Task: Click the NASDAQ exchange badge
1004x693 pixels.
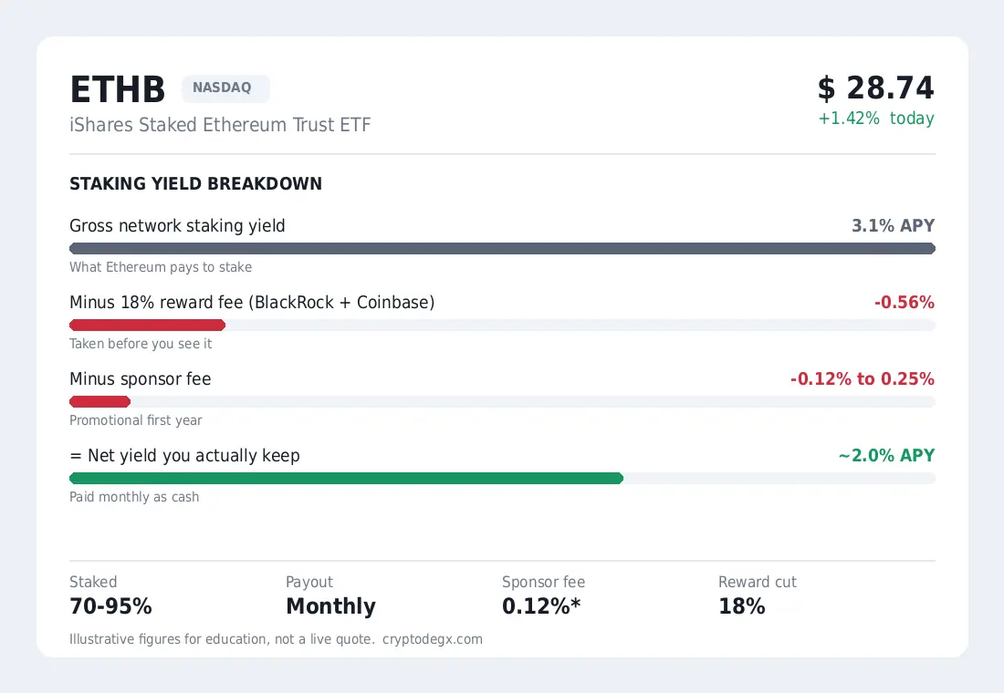Action: coord(225,88)
